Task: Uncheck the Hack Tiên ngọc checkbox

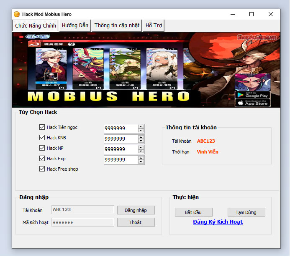Action: point(42,127)
